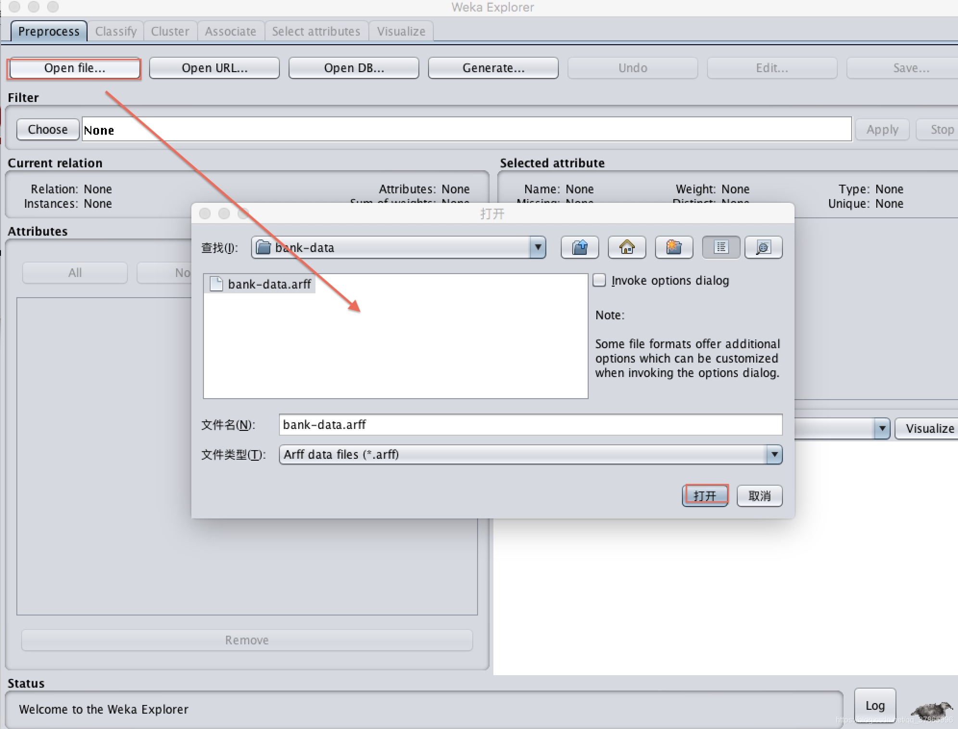Expand dropdown beside Visualize button
This screenshot has width=958, height=729.
coord(882,428)
